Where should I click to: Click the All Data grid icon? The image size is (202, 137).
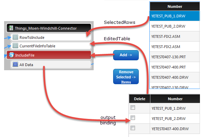point(15,64)
